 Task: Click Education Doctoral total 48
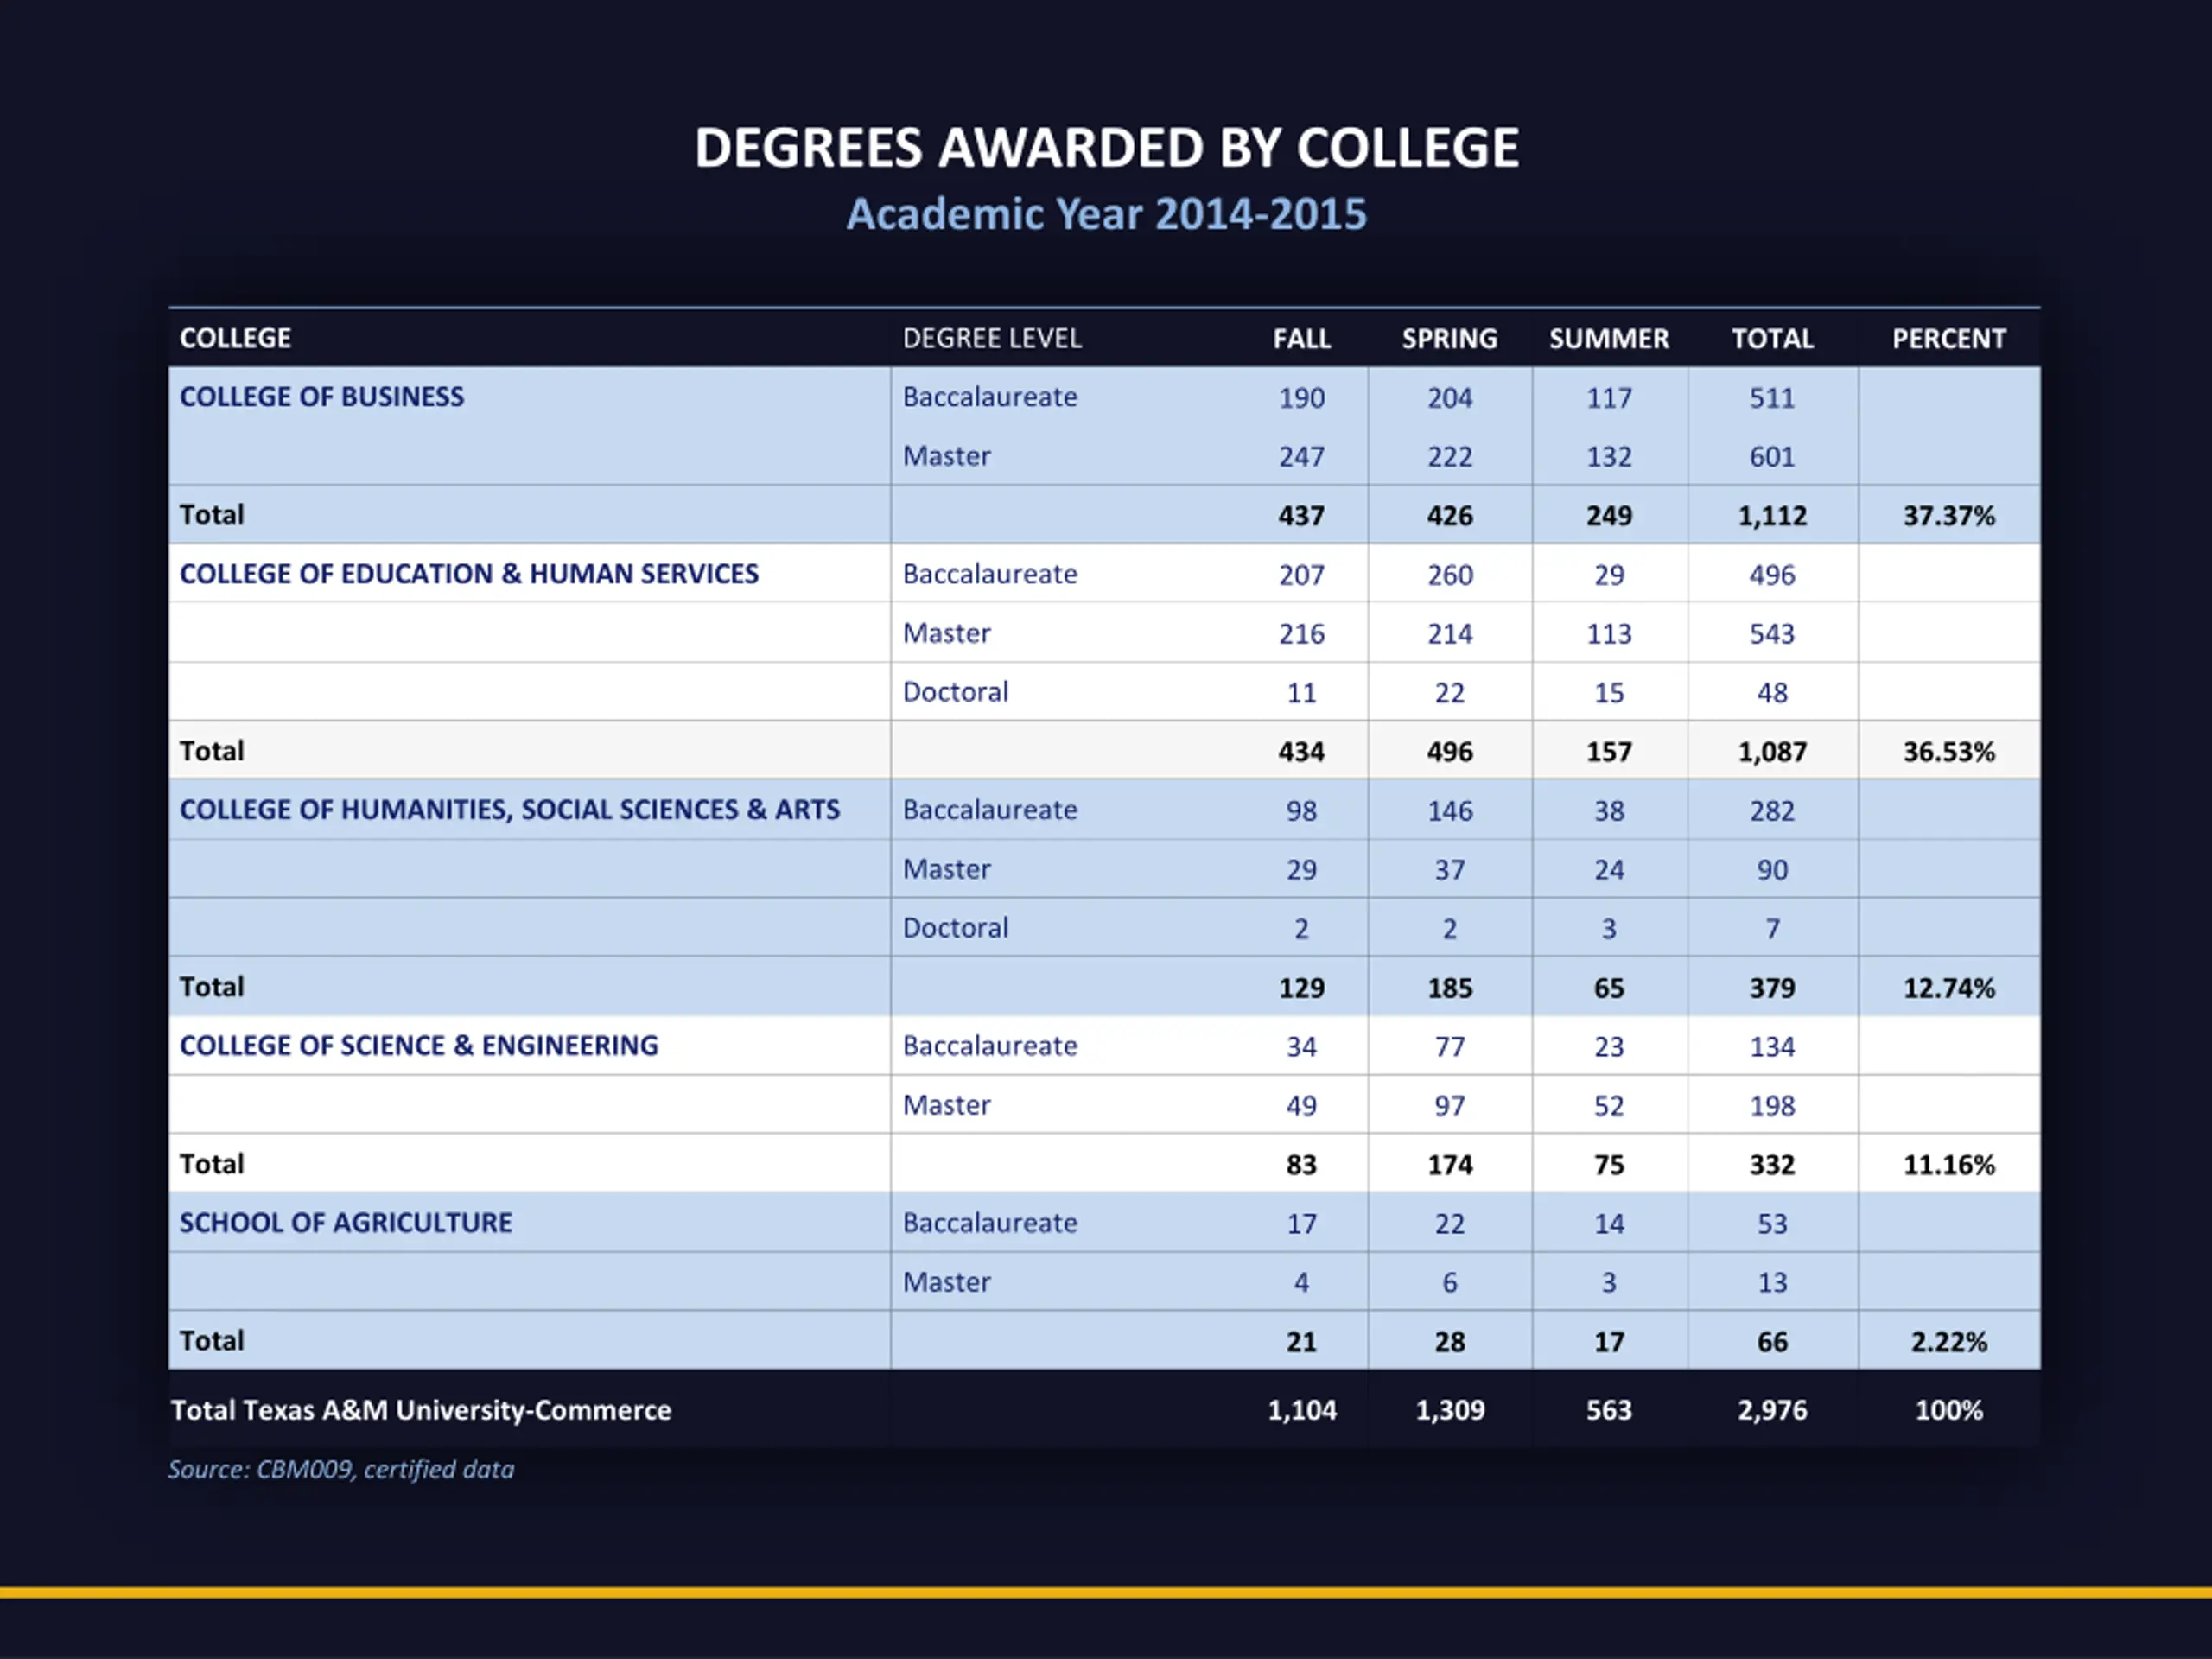pyautogui.click(x=1772, y=693)
